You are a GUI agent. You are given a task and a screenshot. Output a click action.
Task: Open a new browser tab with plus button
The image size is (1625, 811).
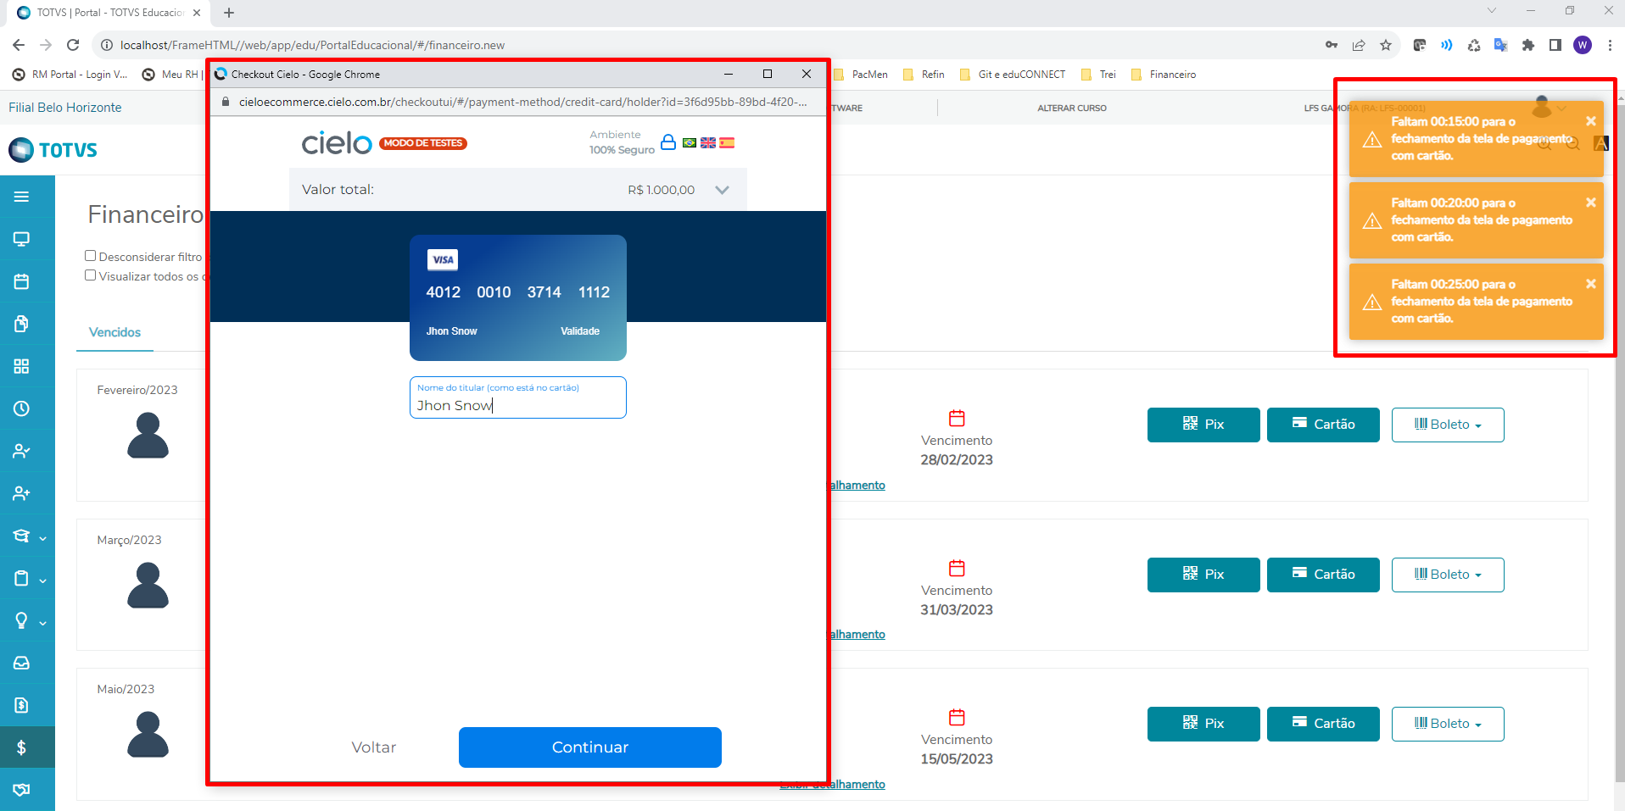tap(229, 13)
